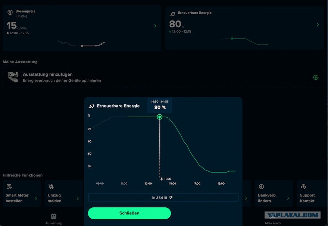328x226 pixels.
Task: Click the sun Heute icon under the chart
Action: 162,179
